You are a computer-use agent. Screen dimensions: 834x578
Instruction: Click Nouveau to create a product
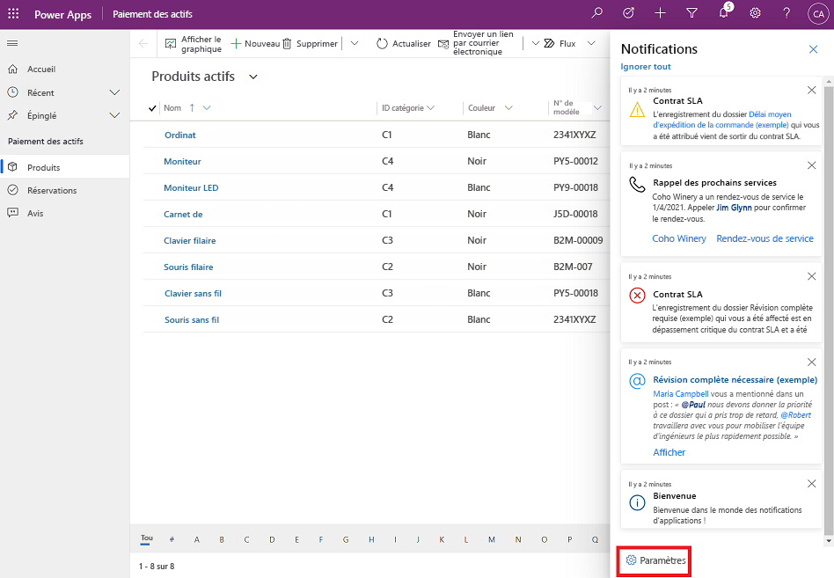pos(255,44)
